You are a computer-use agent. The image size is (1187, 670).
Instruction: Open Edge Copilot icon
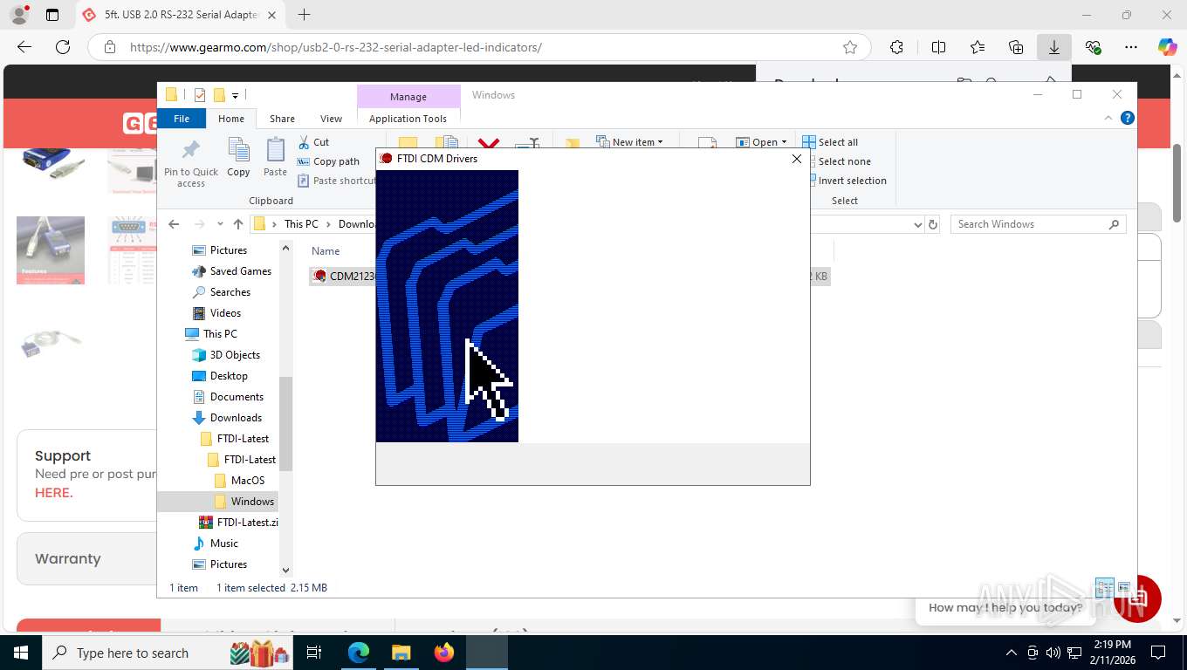tap(1167, 47)
